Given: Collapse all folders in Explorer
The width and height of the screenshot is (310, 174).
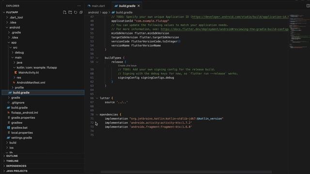Looking at the screenshot, I should (x=81, y=12).
